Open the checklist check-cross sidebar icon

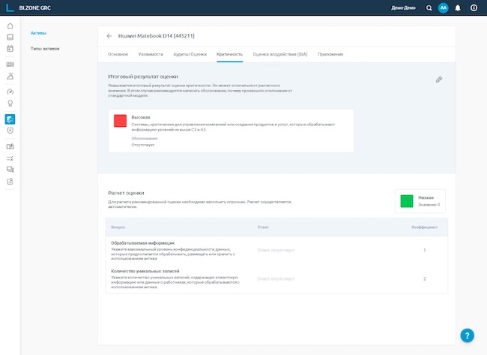[10, 158]
